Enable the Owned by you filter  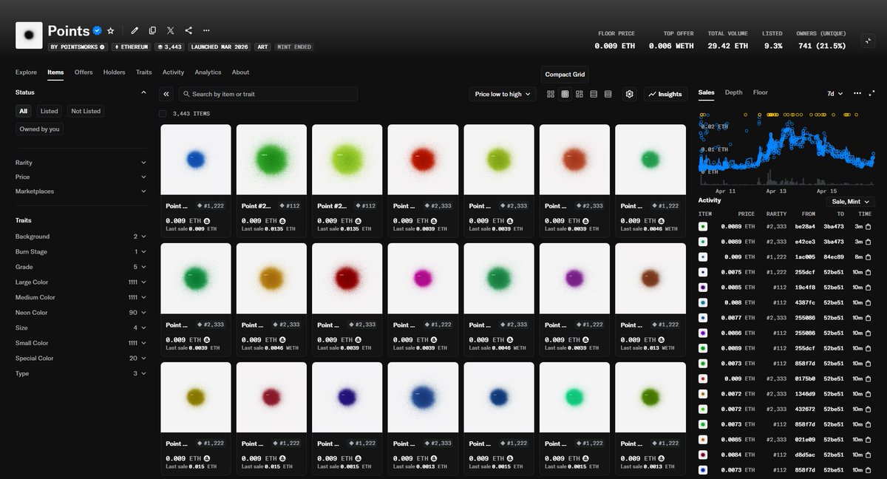pyautogui.click(x=40, y=129)
